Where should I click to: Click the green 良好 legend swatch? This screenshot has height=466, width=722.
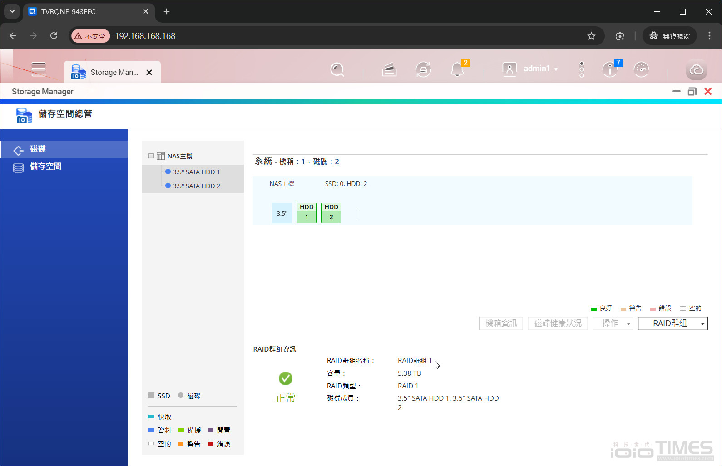(x=593, y=309)
